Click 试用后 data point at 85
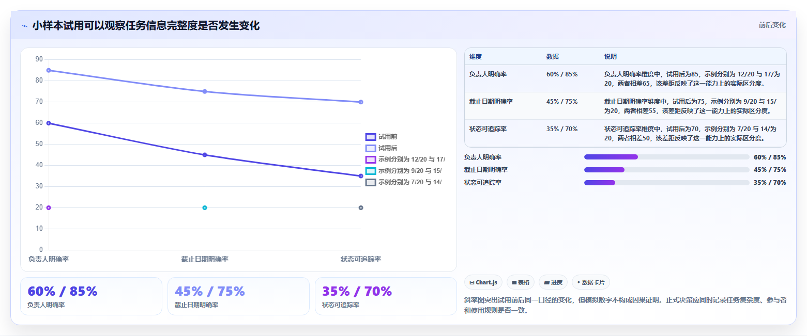 [49, 70]
